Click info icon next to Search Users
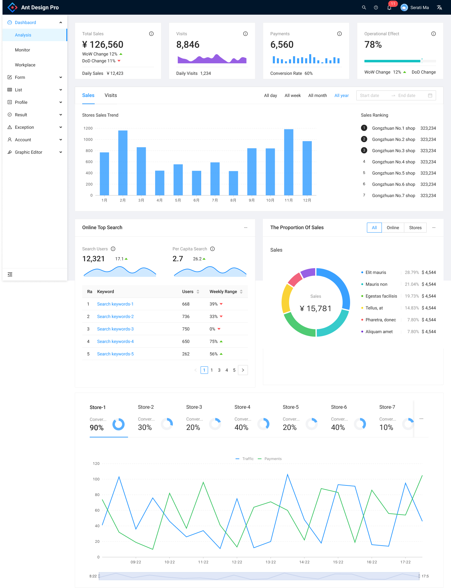The image size is (451, 588). coord(113,249)
